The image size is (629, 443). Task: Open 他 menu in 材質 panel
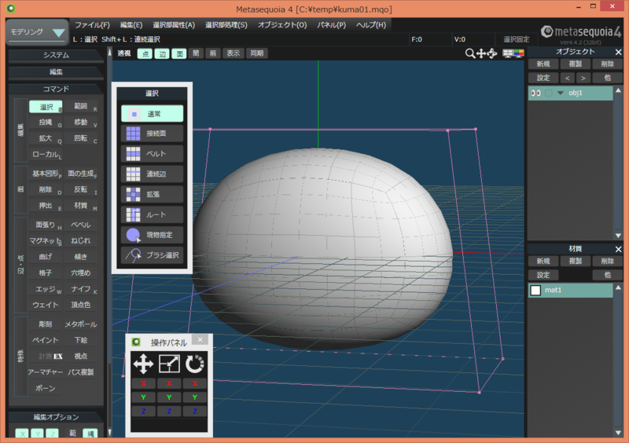tap(607, 275)
